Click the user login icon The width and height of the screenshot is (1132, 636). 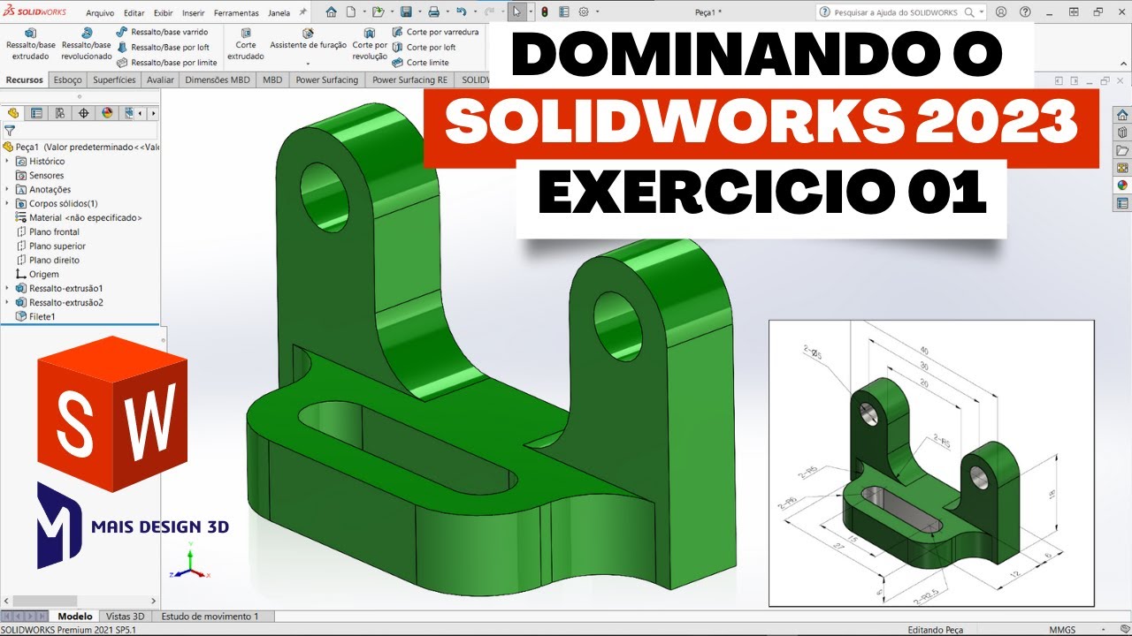(1001, 12)
